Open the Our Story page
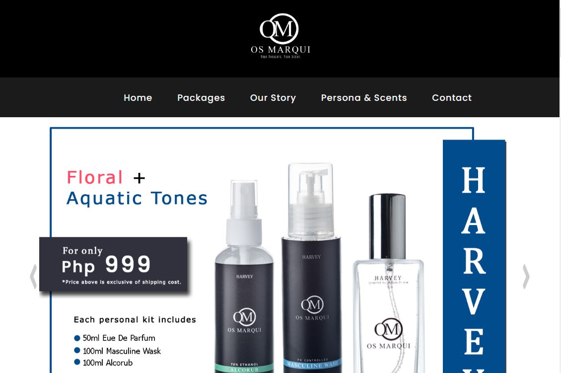 [273, 98]
